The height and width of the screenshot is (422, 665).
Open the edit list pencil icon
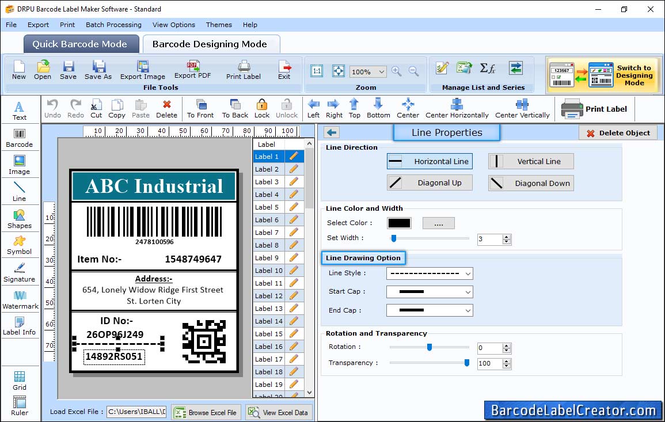pos(442,68)
